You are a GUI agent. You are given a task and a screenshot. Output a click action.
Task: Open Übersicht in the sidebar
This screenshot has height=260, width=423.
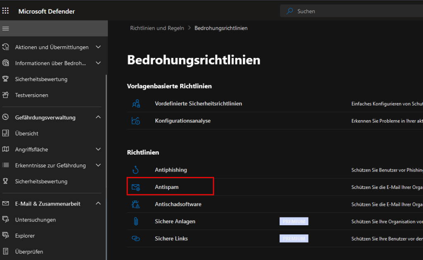[27, 134]
